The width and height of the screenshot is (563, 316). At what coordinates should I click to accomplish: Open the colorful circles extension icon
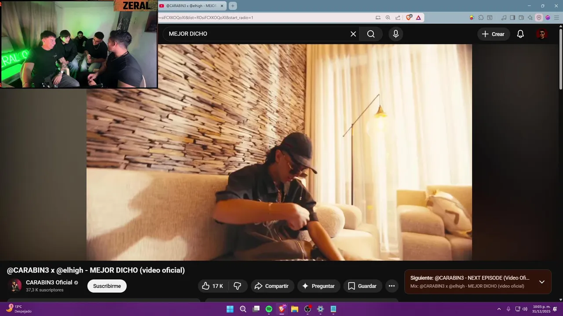tap(472, 18)
